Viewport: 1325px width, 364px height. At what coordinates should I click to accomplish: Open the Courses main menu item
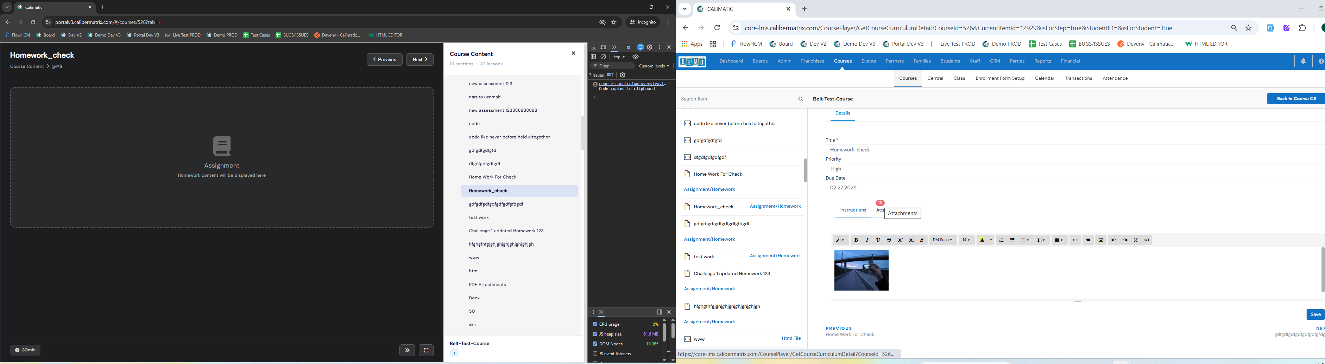click(843, 61)
